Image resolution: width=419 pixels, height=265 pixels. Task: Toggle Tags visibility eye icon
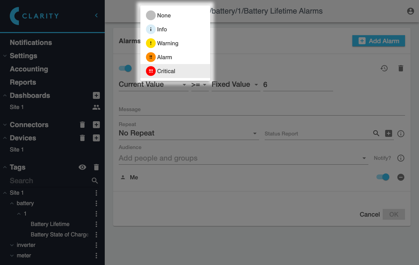(x=82, y=167)
